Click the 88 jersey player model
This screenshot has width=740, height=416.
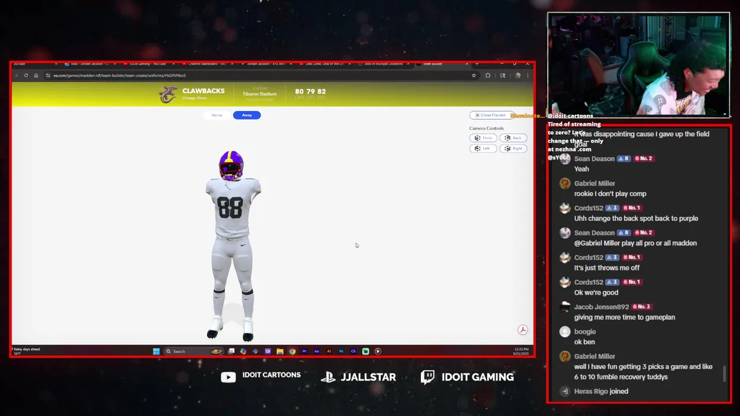pos(232,246)
